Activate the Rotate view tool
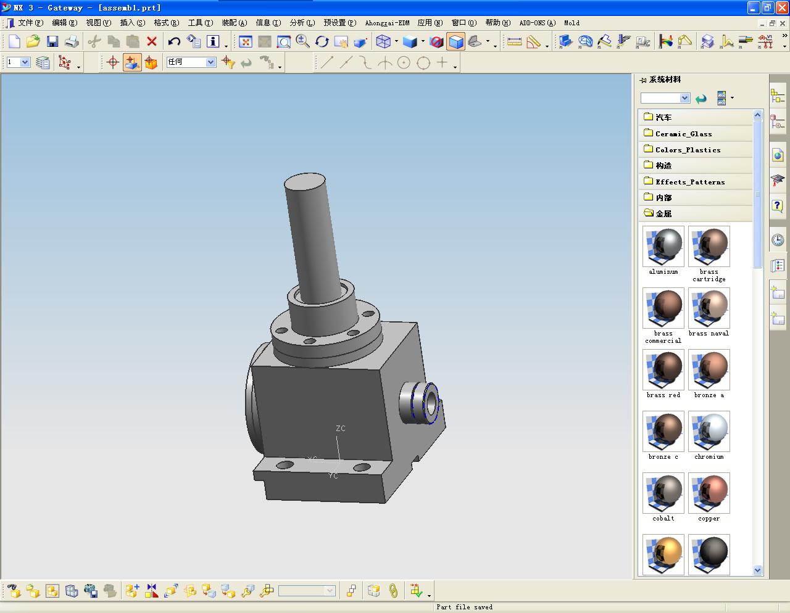The height and width of the screenshot is (613, 790). 322,41
